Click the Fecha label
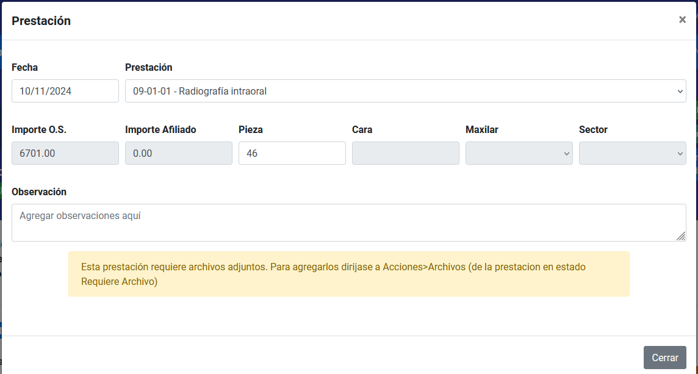This screenshot has height=374, width=698. pyautogui.click(x=24, y=67)
